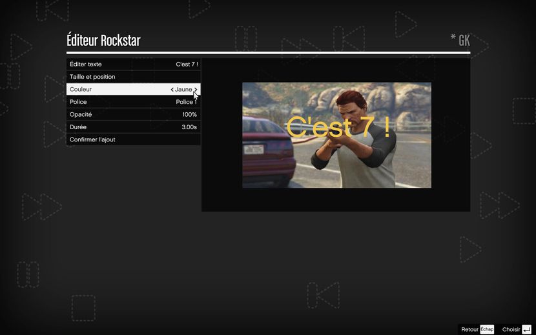536x335 pixels.
Task: Click the Enter key icon next to Choisir
Action: (x=526, y=329)
